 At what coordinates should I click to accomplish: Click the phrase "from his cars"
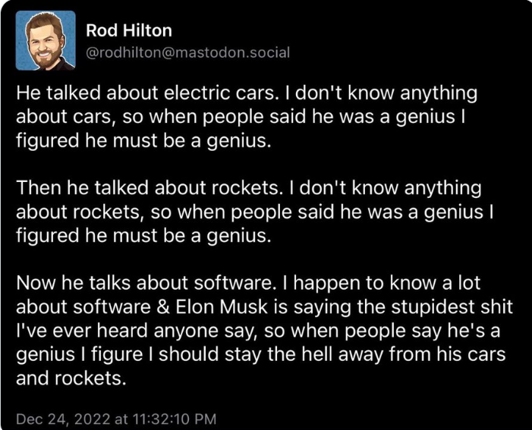click(x=447, y=355)
